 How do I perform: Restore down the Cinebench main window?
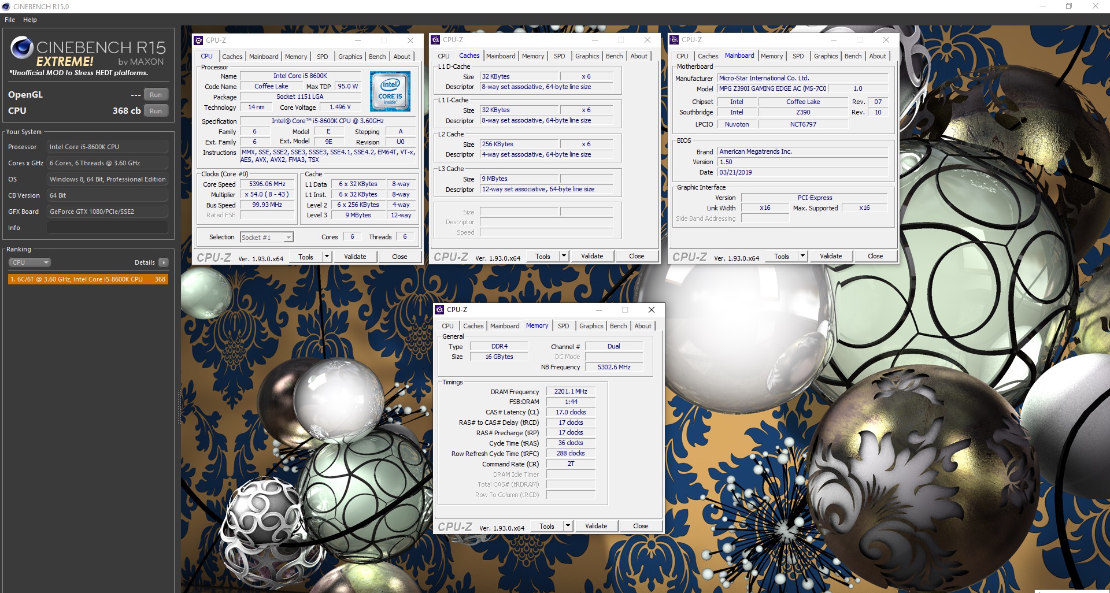1069,6
